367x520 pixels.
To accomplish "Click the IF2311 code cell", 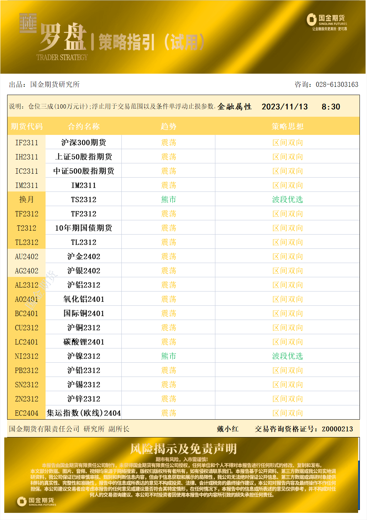I will [27, 142].
